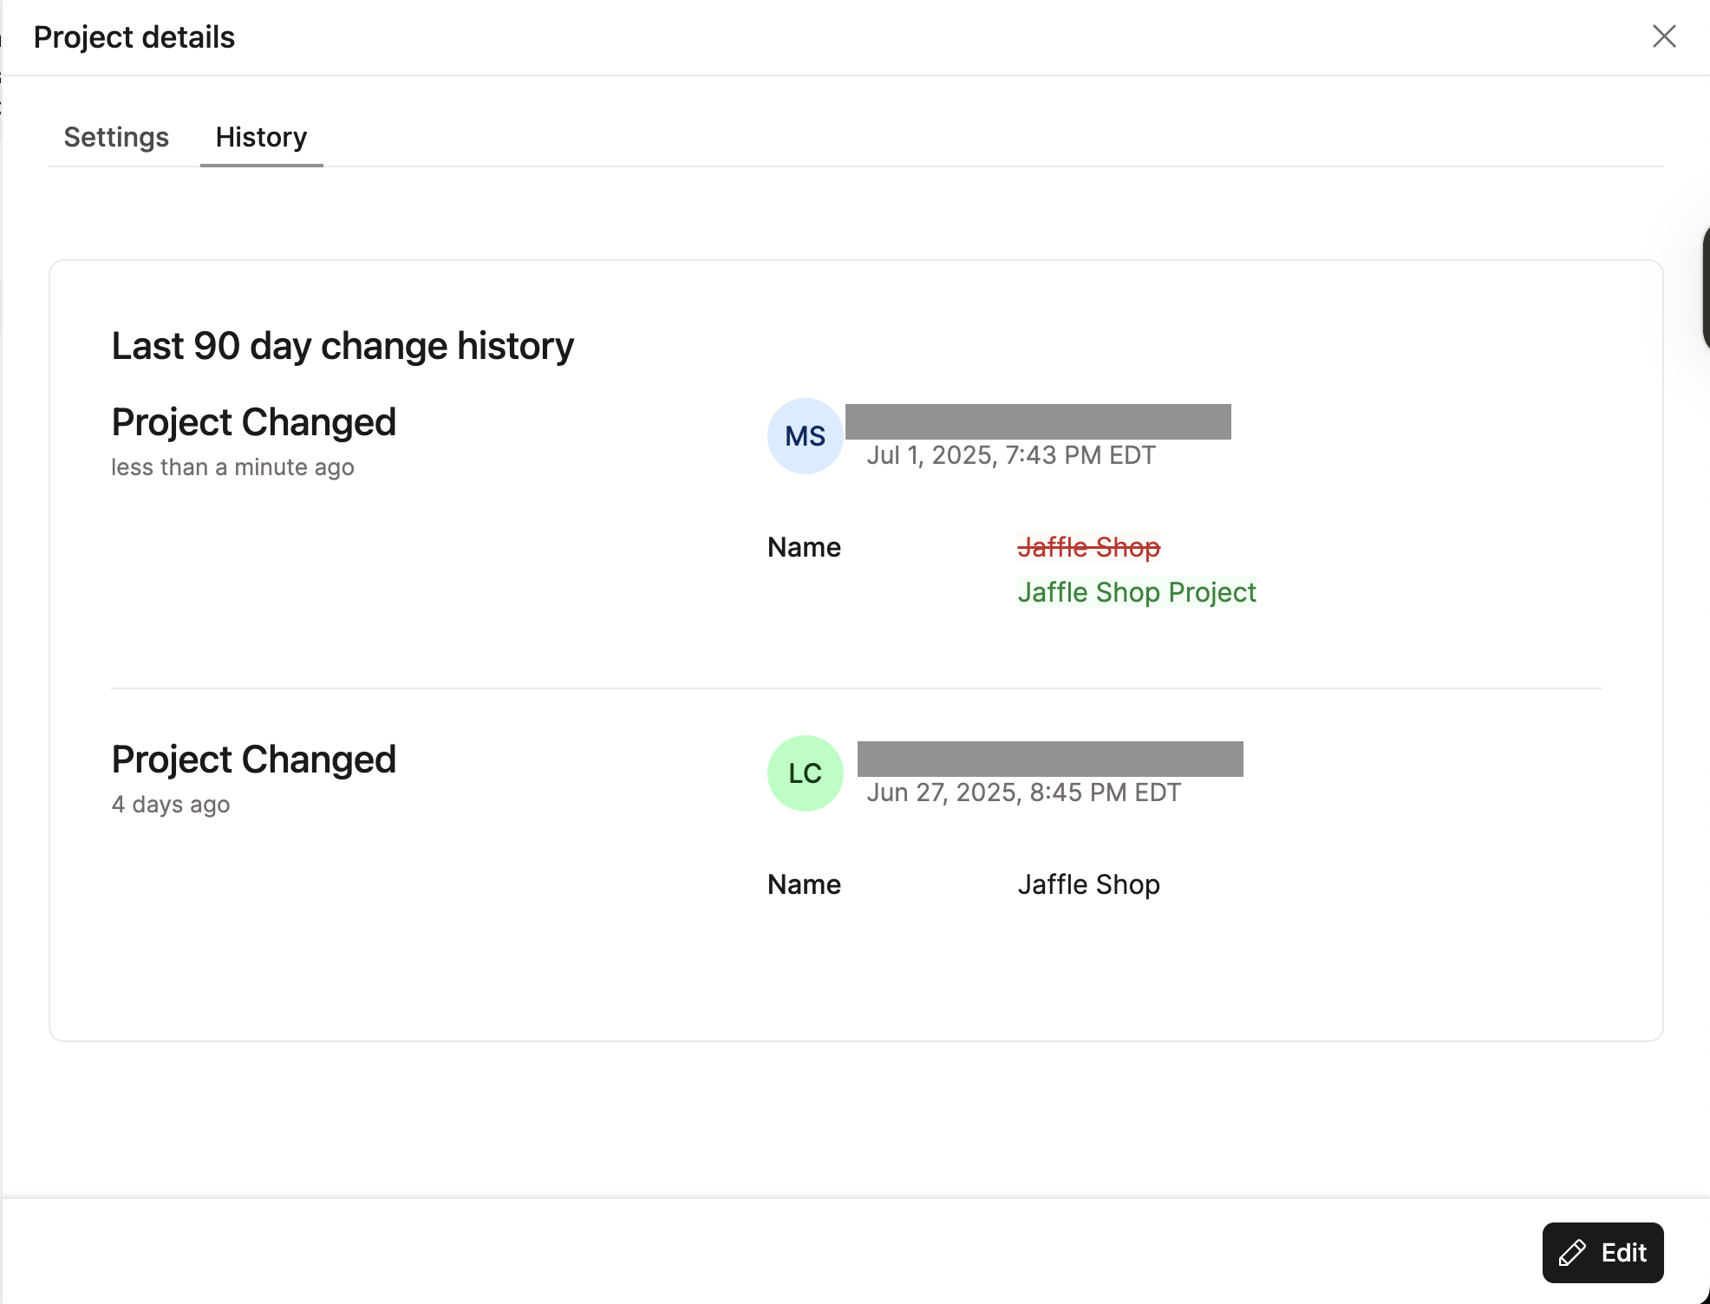Select the new name Jaffle Shop Project
This screenshot has width=1710, height=1304.
pyautogui.click(x=1136, y=592)
